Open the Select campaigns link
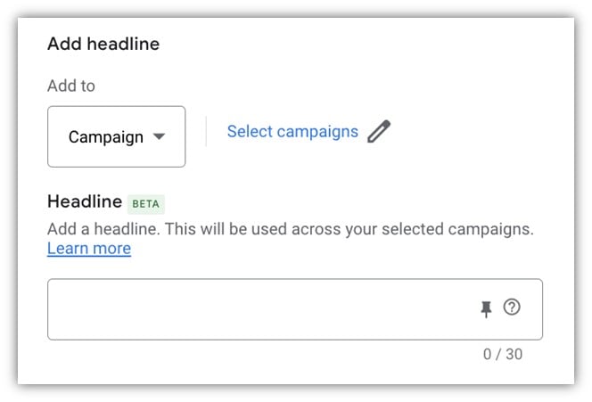 tap(292, 132)
